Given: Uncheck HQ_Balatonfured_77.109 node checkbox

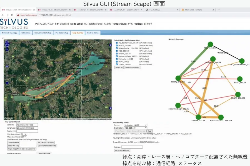Looking at the screenshot, I should click(117, 43).
